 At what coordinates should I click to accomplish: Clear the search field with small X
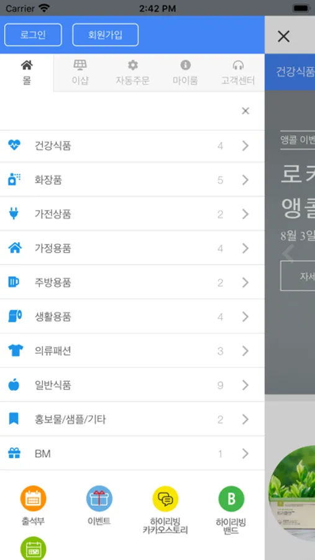(245, 111)
